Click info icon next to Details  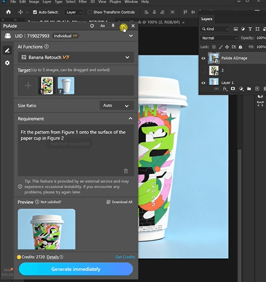pos(61,257)
